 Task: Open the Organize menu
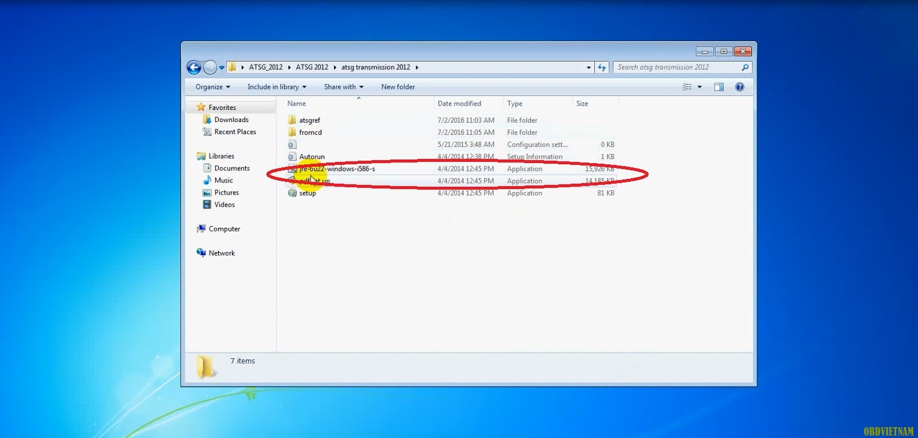tap(213, 87)
